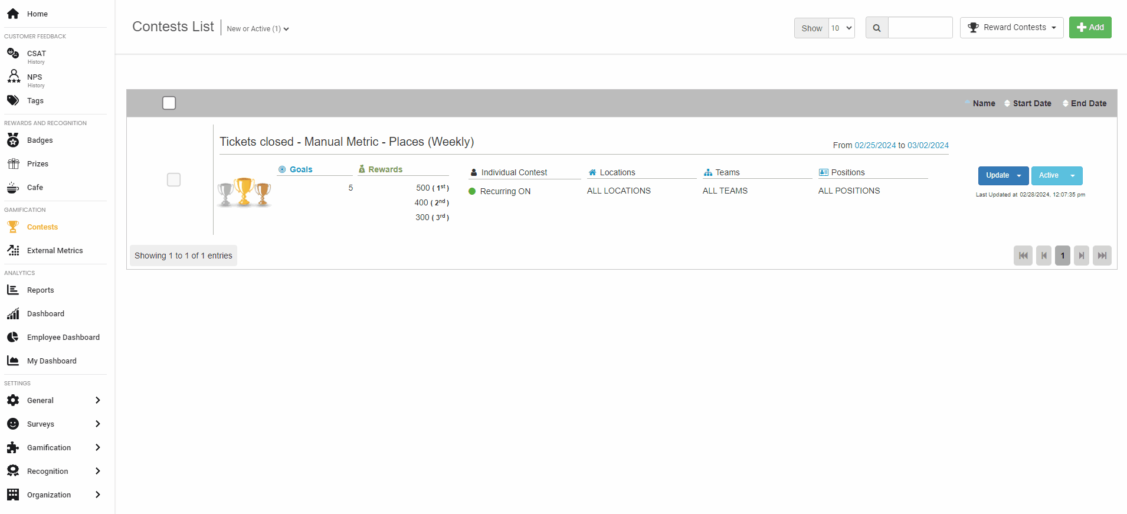Click the Gamification puzzle icon
1127x514 pixels.
[x=13, y=447]
